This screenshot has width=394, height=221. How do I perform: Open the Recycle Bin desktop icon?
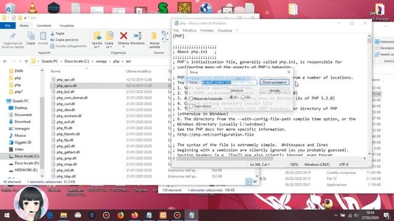10,7
